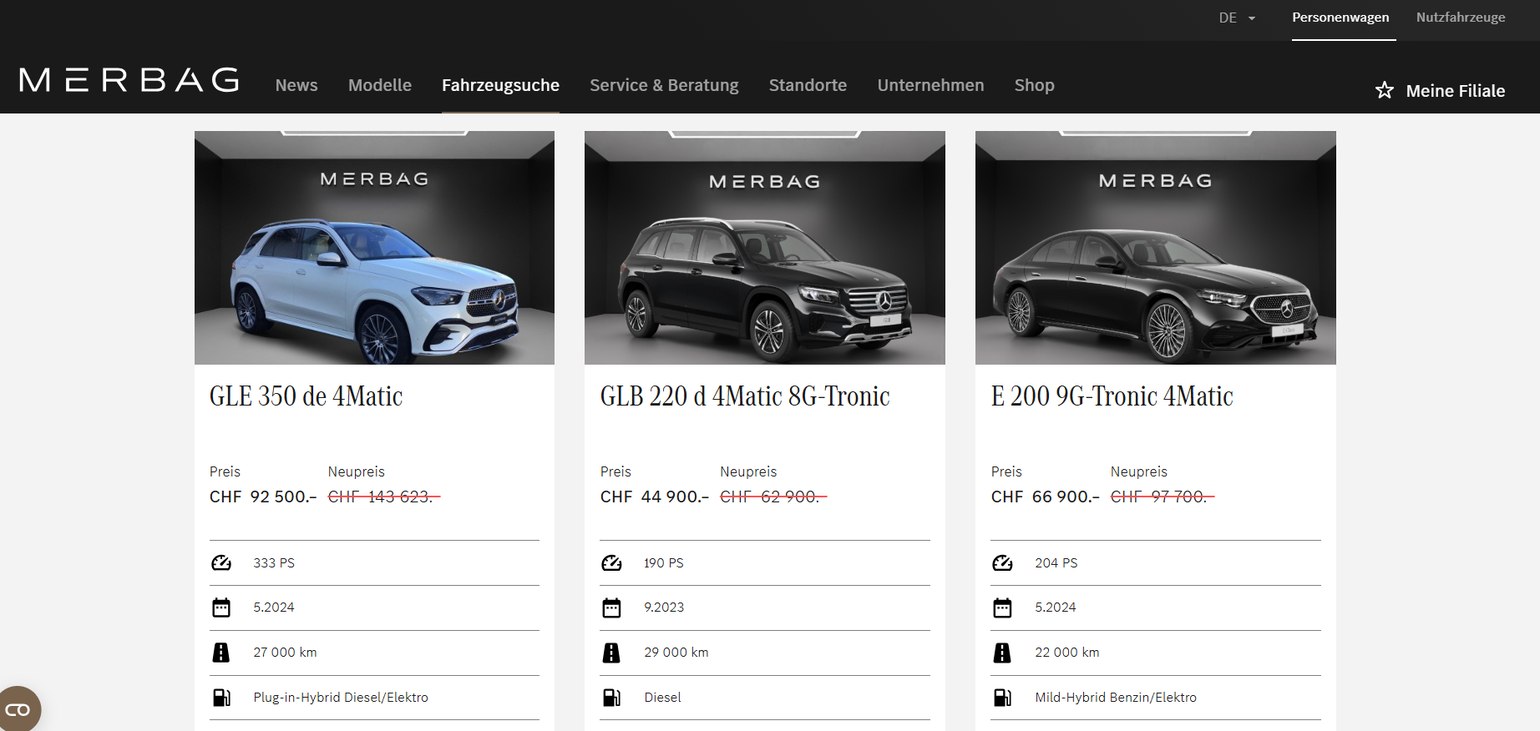Click the Meine Filiale link
This screenshot has width=1540, height=731.
(1456, 91)
